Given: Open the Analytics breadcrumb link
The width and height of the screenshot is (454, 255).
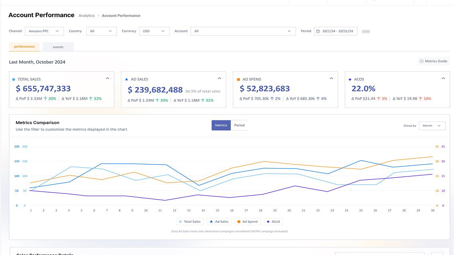Looking at the screenshot, I should [87, 16].
